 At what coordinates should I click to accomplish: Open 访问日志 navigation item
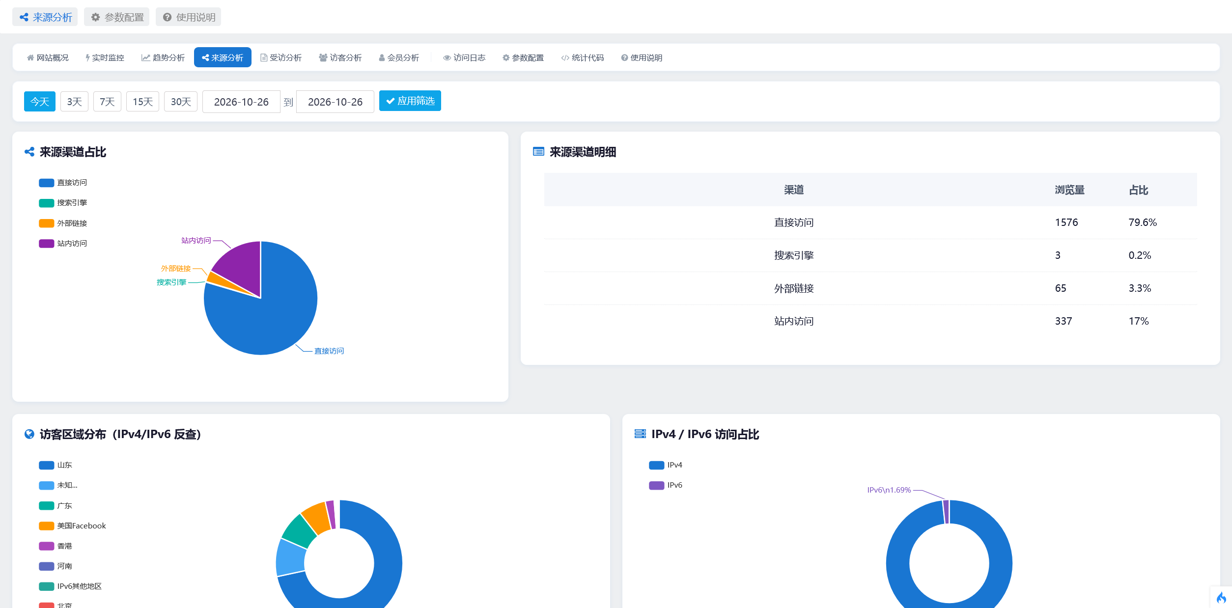click(x=464, y=57)
